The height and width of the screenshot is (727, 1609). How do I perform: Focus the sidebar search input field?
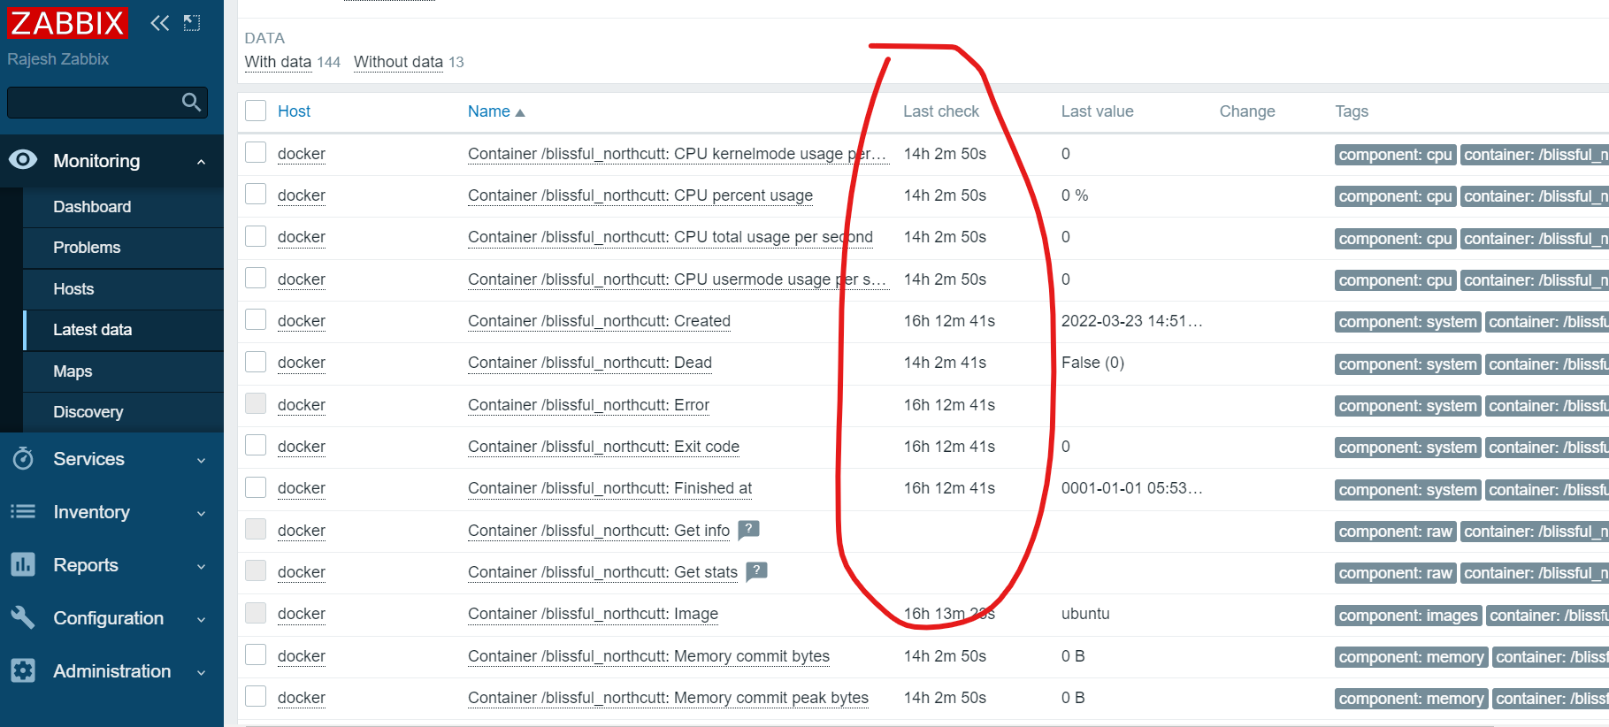(x=93, y=103)
